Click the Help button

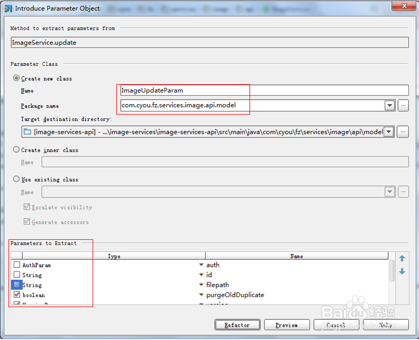pyautogui.click(x=386, y=325)
